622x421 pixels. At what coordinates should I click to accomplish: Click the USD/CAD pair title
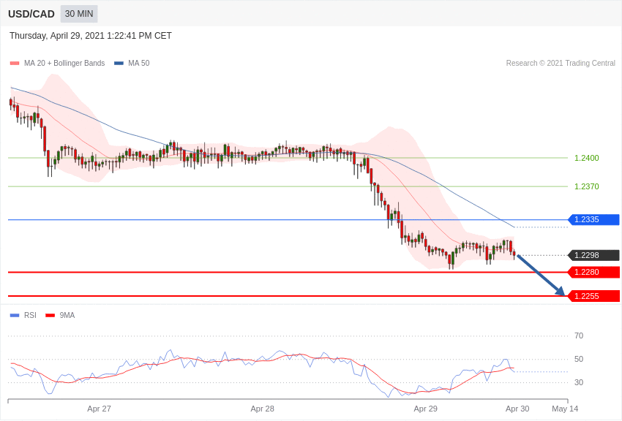(31, 14)
